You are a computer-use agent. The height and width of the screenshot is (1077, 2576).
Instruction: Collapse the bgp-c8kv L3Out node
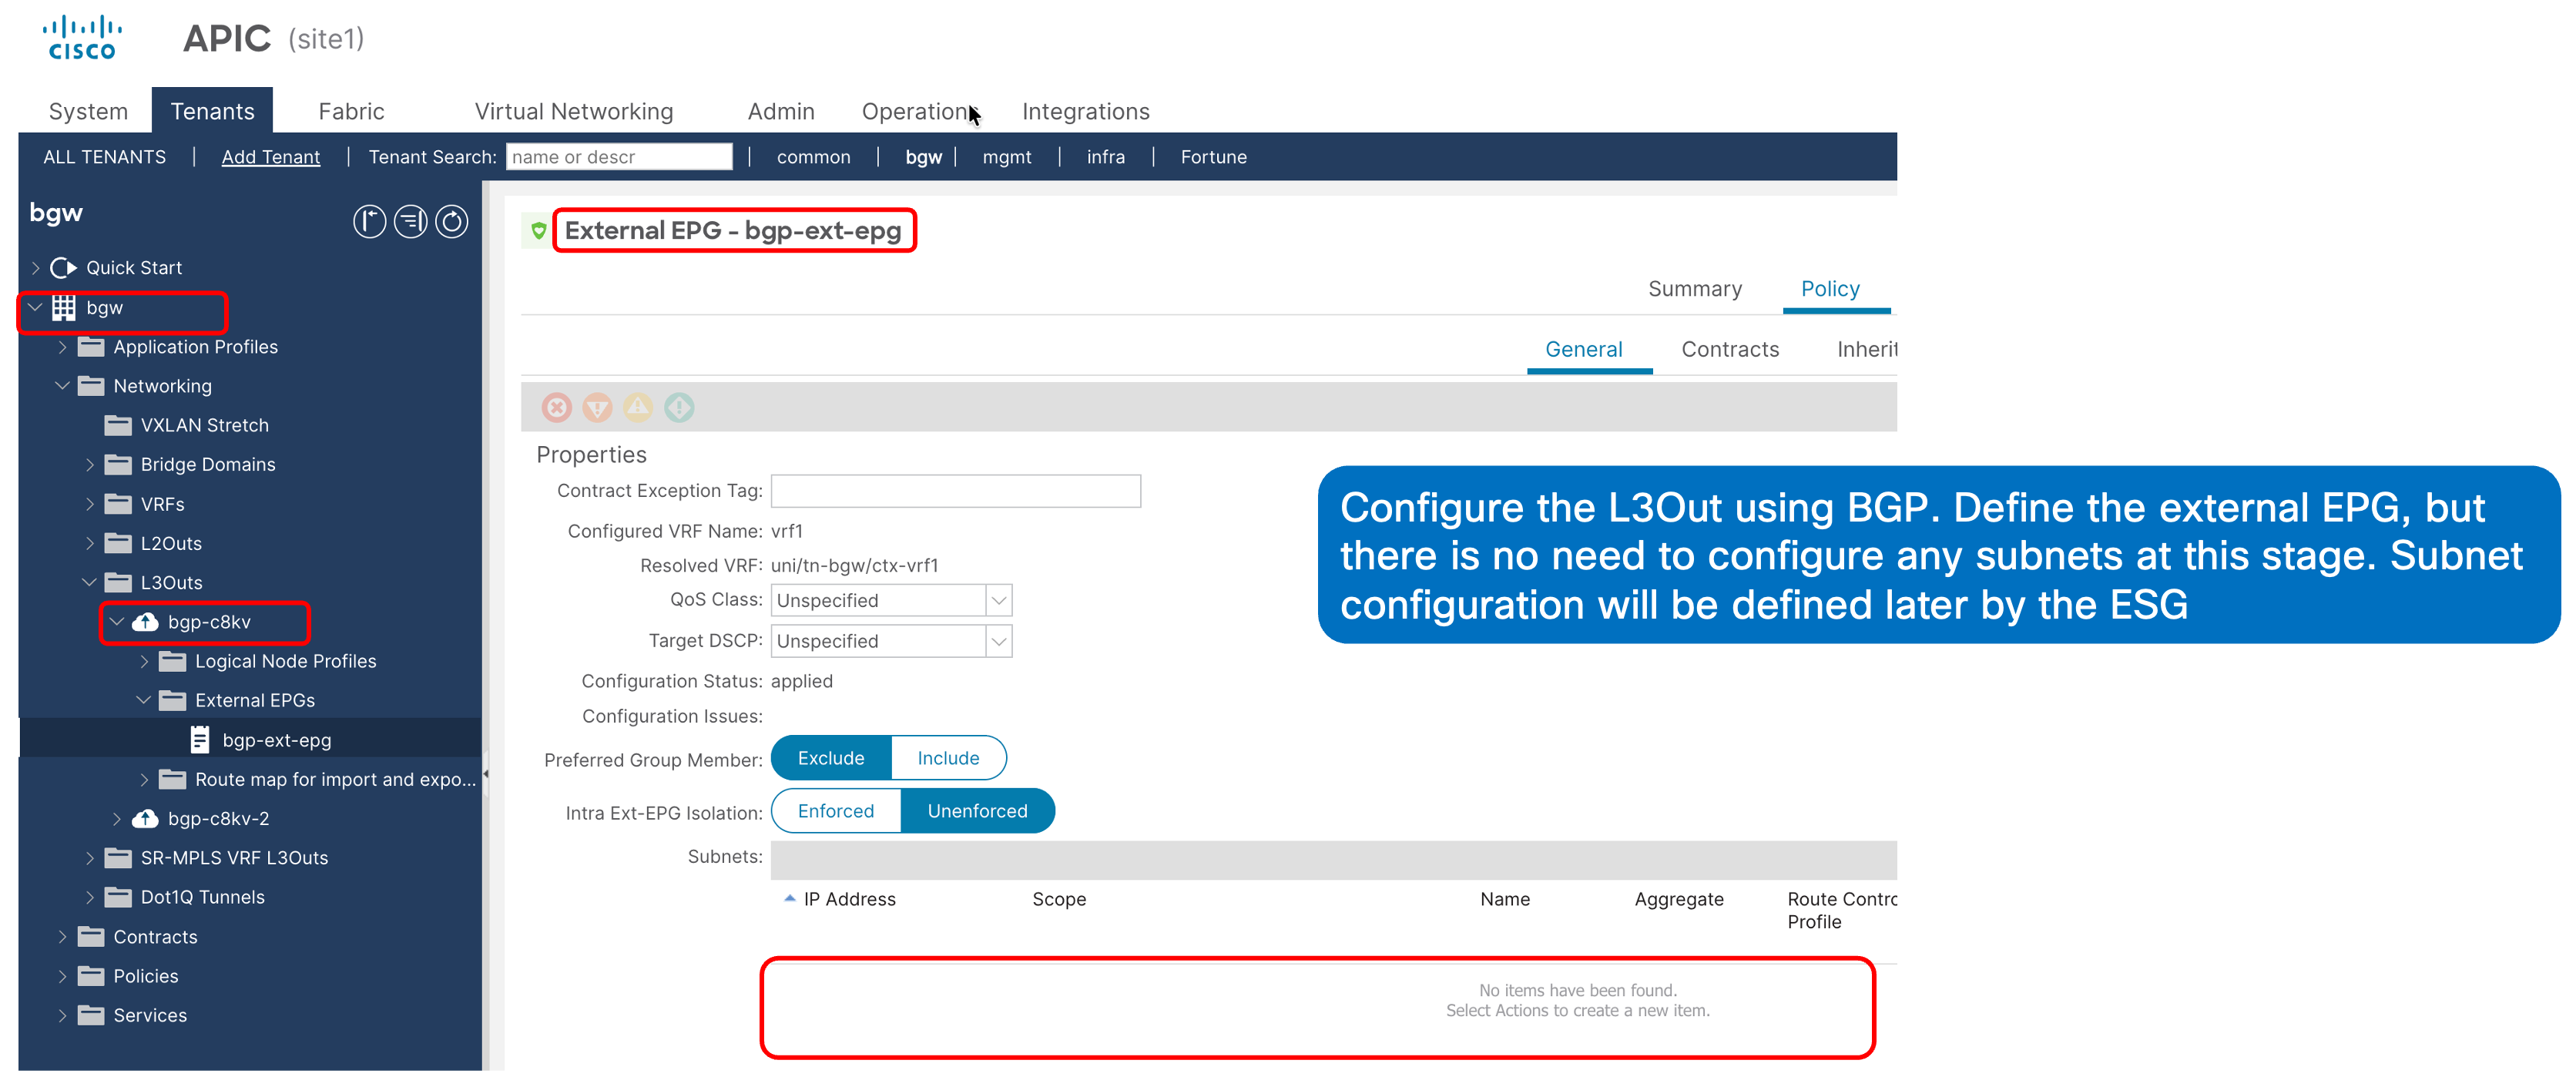point(116,622)
